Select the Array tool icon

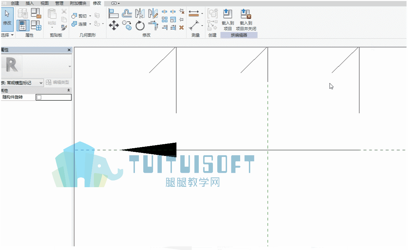164,19
